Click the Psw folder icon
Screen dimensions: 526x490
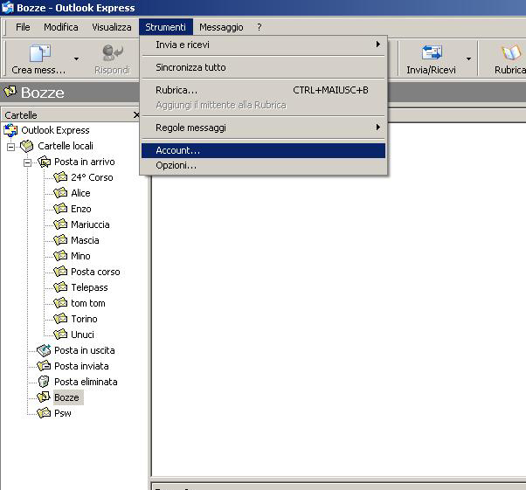pyautogui.click(x=44, y=413)
